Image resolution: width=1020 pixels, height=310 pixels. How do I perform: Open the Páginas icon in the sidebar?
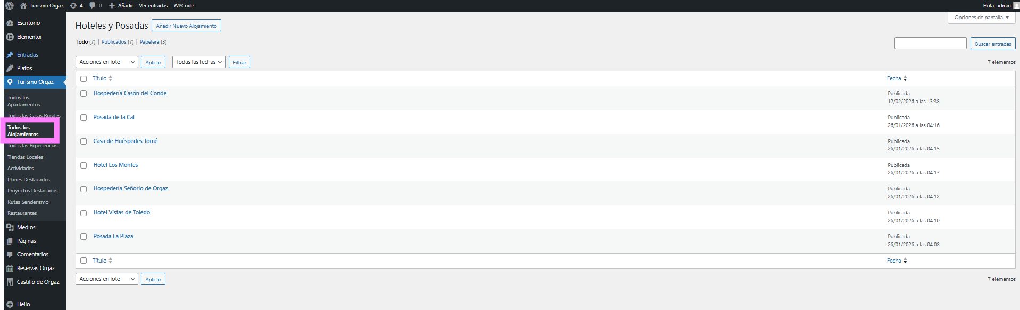10,241
